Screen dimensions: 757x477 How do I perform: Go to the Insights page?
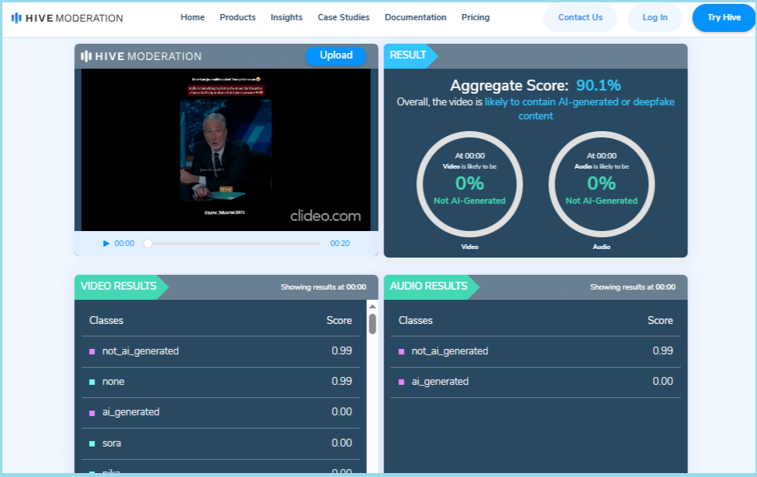coord(286,17)
